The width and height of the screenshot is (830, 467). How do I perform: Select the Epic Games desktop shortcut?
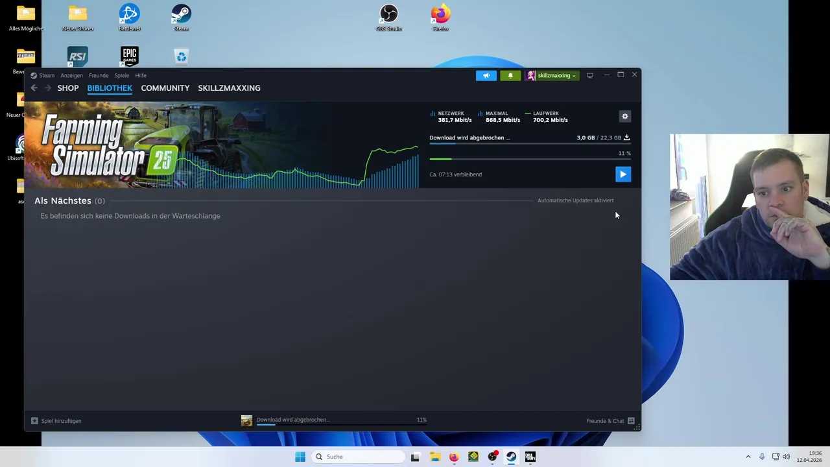click(x=130, y=56)
